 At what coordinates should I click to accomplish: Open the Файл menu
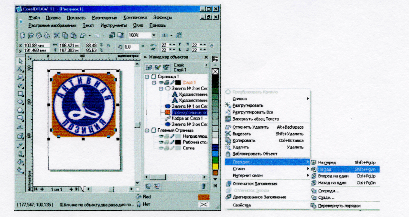pos(34,18)
